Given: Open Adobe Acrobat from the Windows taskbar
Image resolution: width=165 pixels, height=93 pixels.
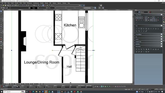Looking at the screenshot, I should (x=75, y=92).
